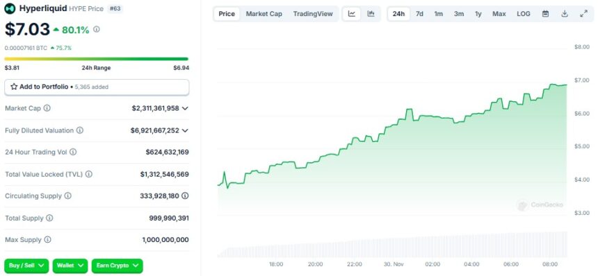Screen dimensions: 598x276
Task: Click the 999,990,391 total supply value
Action: click(169, 218)
